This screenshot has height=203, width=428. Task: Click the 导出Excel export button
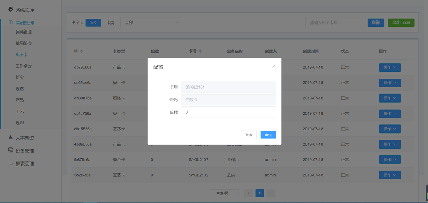point(401,22)
